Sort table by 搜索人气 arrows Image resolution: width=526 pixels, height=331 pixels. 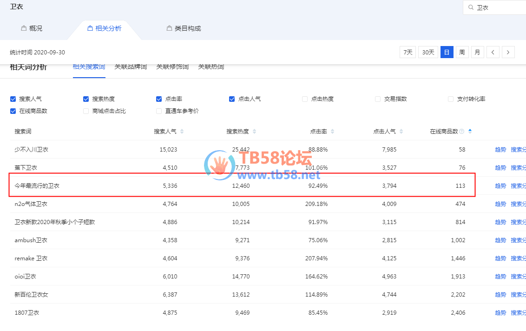click(x=182, y=131)
